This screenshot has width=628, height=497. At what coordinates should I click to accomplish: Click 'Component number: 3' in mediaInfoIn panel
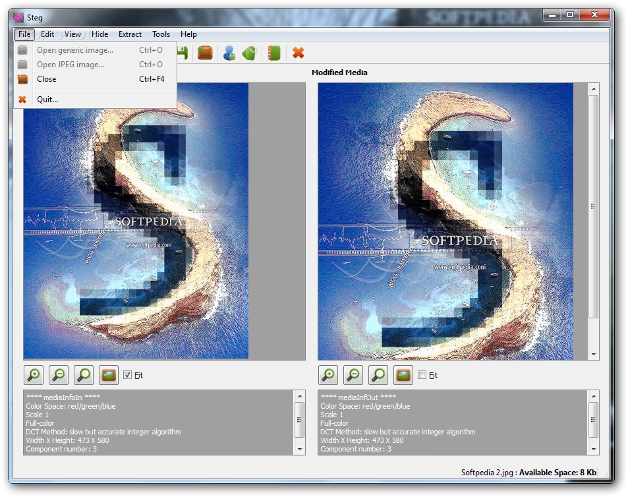(61, 449)
